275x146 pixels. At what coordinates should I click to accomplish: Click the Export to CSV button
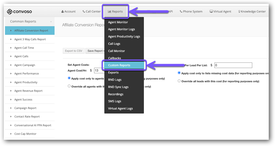click(x=74, y=51)
